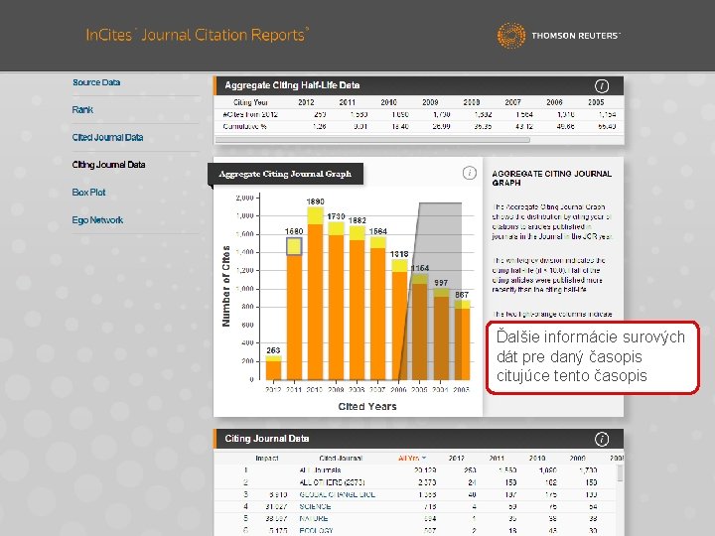Move the half-life table horizontal scrollbar
The width and height of the screenshot is (715, 536).
tap(372, 140)
